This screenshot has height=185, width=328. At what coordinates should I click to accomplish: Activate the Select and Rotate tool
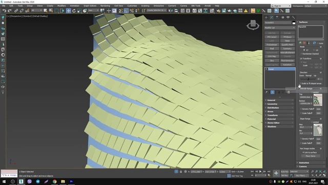(x=74, y=10)
